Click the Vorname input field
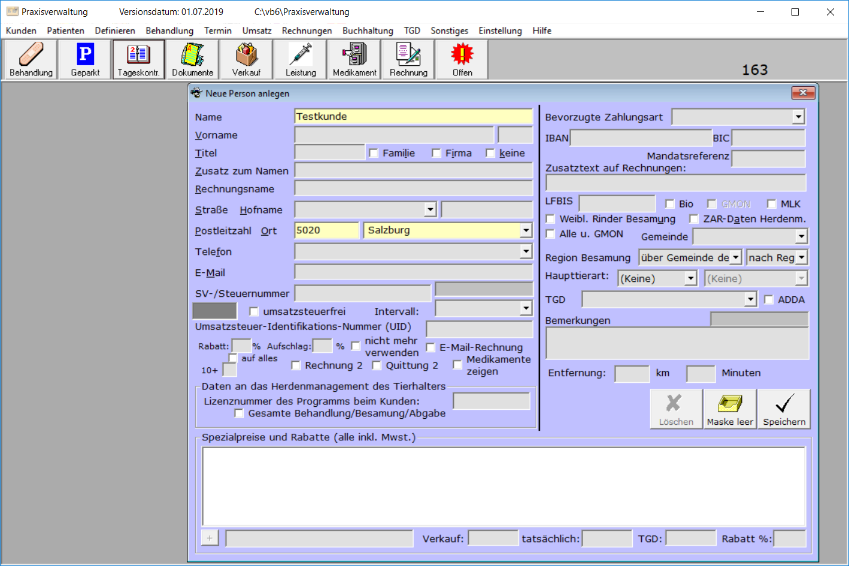 (x=394, y=135)
